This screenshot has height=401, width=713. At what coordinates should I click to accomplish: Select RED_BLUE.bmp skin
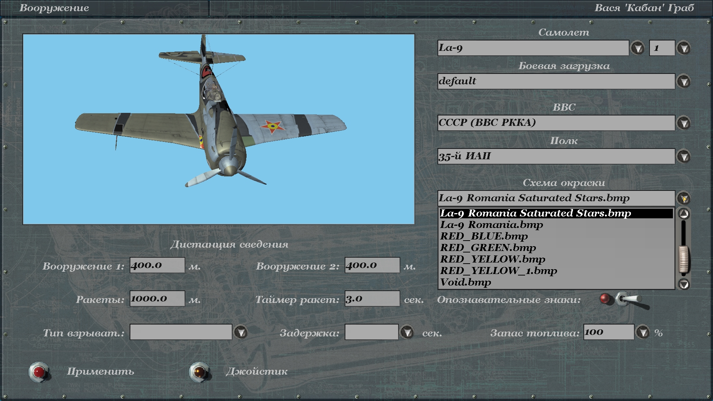484,236
